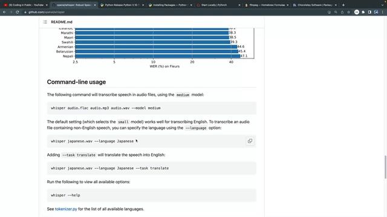The width and height of the screenshot is (387, 217).
Task: Open the Chrome three-dot menu
Action: coord(383,12)
